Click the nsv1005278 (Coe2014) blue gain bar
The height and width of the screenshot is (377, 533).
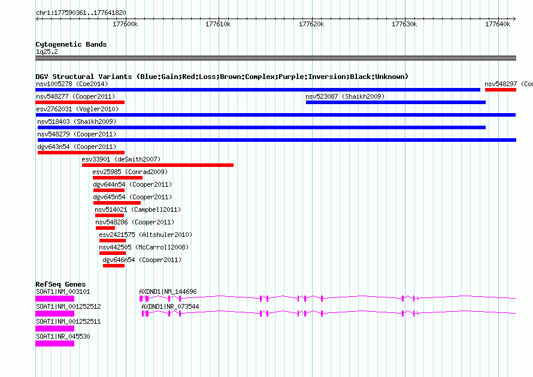(x=258, y=90)
